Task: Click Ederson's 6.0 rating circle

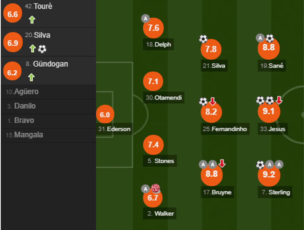Action: [x=105, y=115]
